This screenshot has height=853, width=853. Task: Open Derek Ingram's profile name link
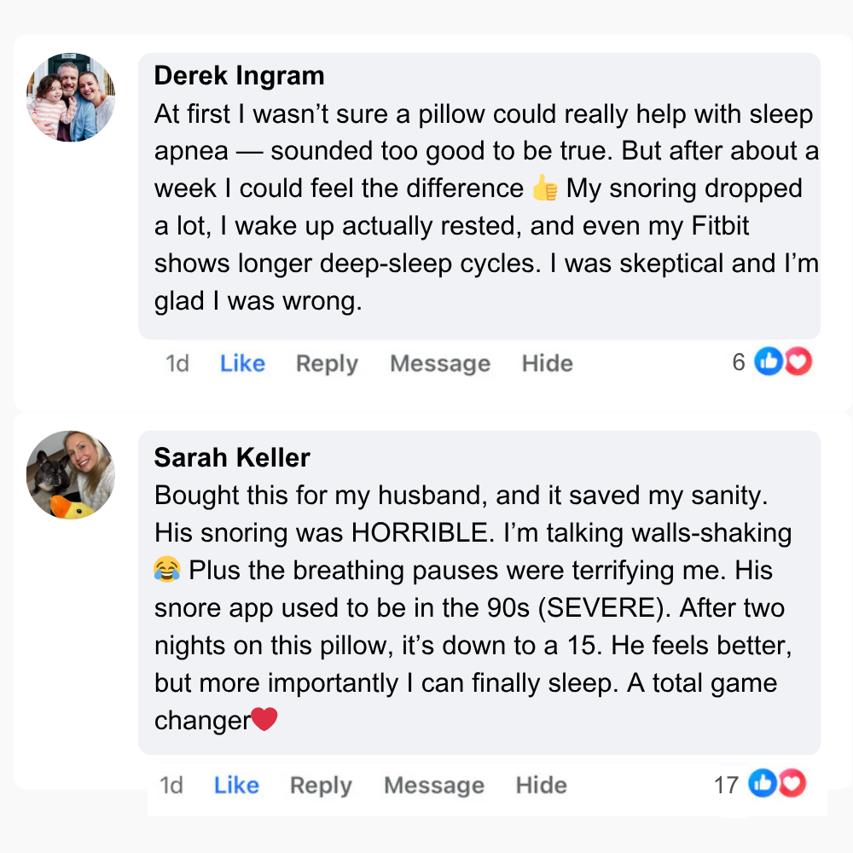coord(239,76)
